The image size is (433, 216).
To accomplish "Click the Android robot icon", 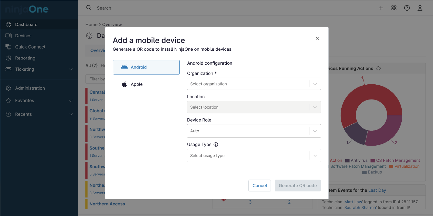I will [x=124, y=67].
